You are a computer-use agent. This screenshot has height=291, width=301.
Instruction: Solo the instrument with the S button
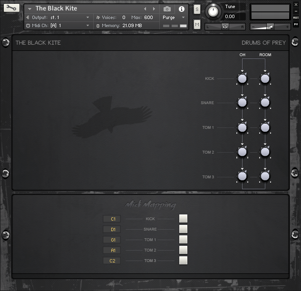pyautogui.click(x=197, y=10)
